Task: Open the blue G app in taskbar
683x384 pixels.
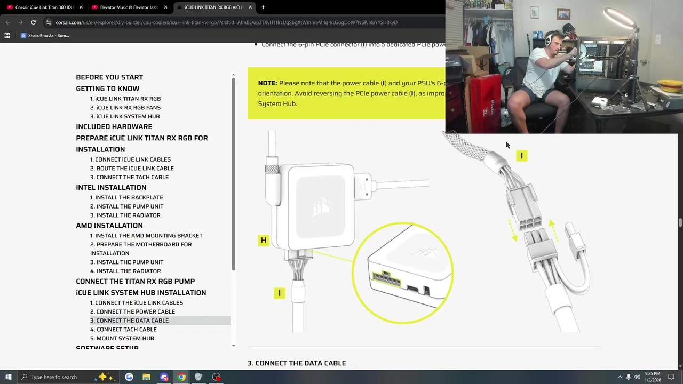Action: [129, 377]
